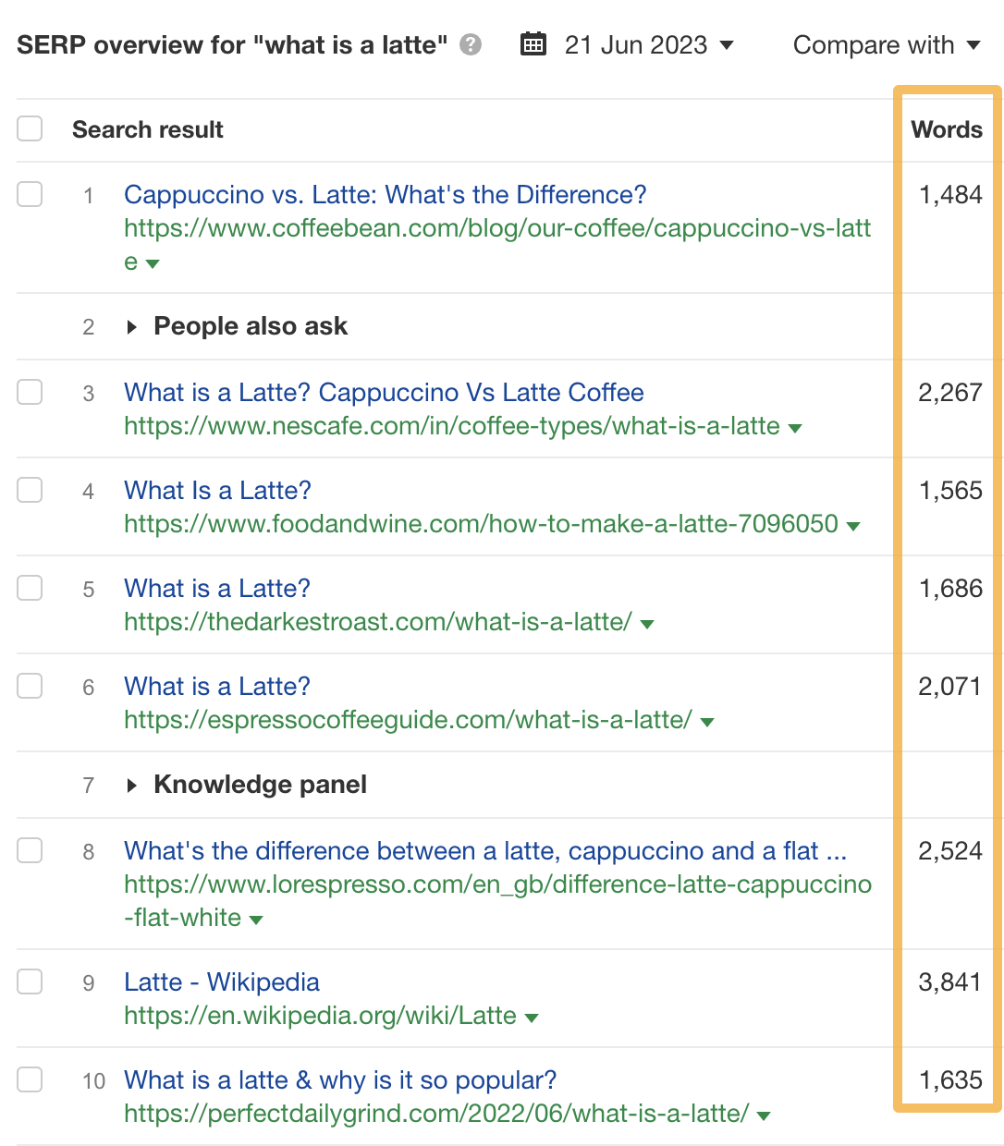The width and height of the screenshot is (1004, 1146).
Task: Click the help icon beside the SERP overview title
Action: pos(471,44)
